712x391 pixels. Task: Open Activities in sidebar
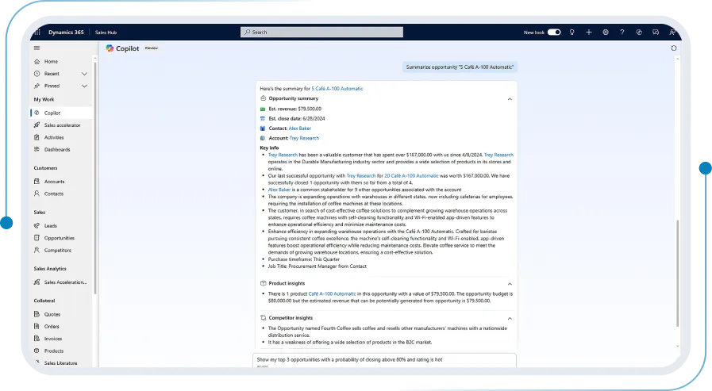pos(54,137)
